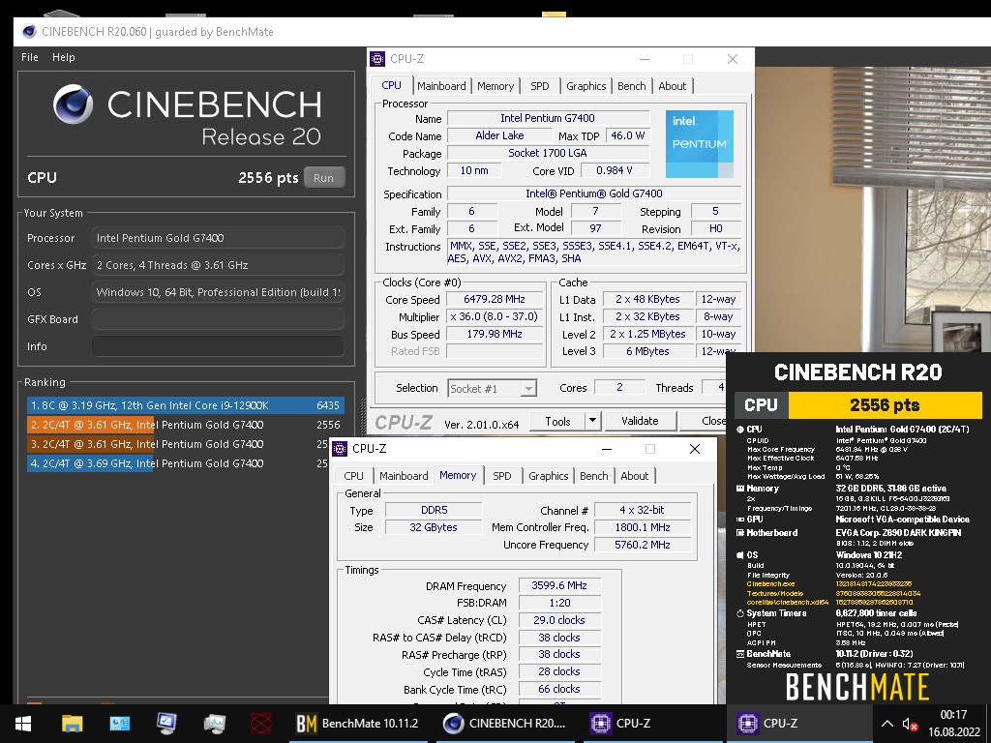Screen dimensions: 991x743
Task: Open the Graphics tab in upper CPU-Z window
Action: pos(586,86)
